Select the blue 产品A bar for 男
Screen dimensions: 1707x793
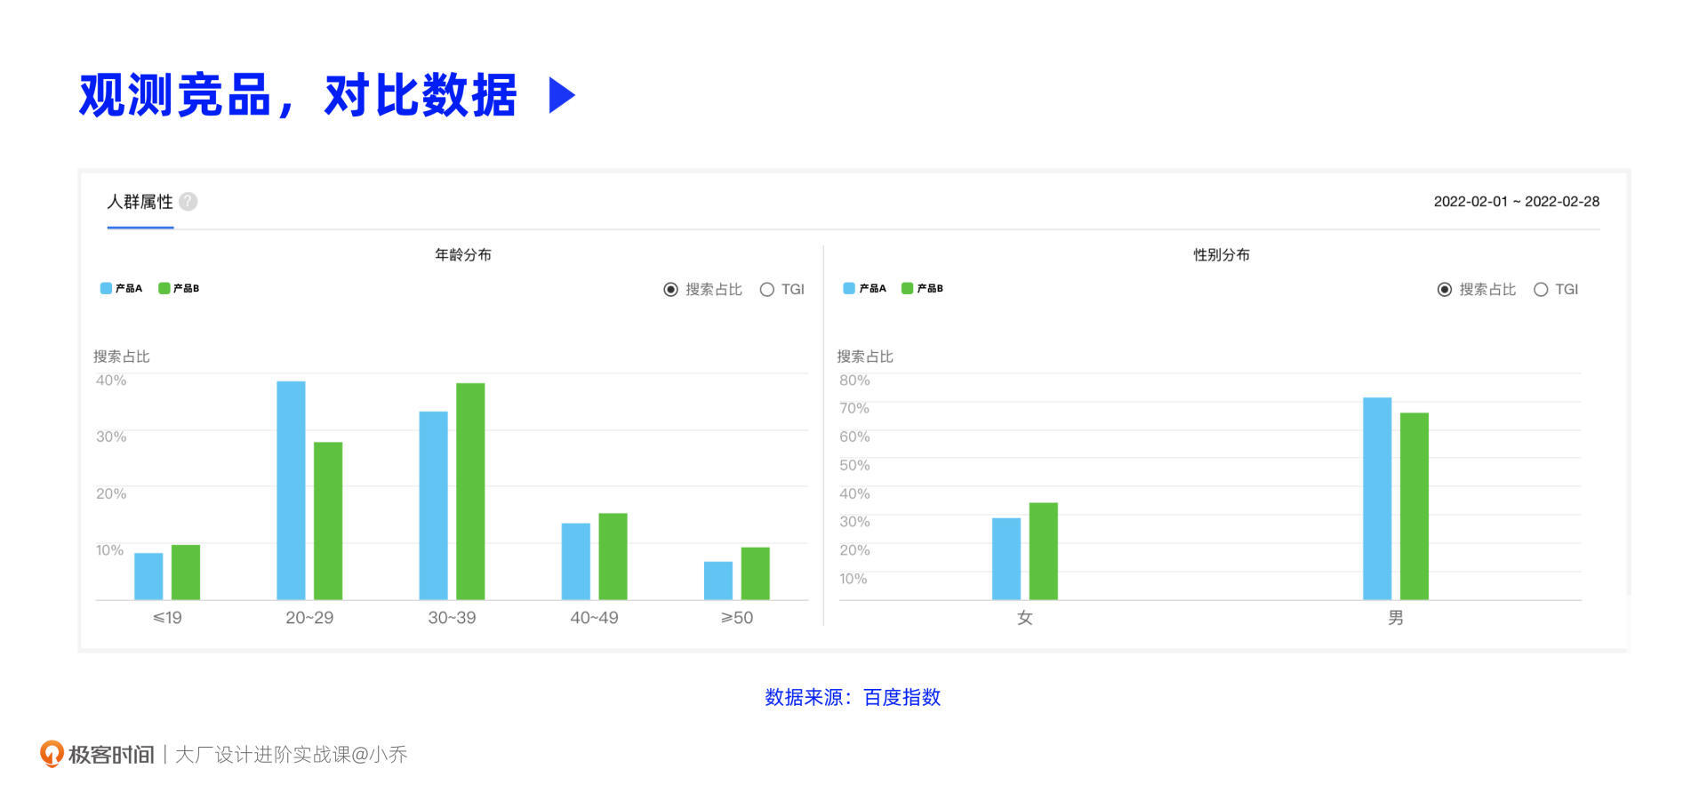(x=1376, y=498)
